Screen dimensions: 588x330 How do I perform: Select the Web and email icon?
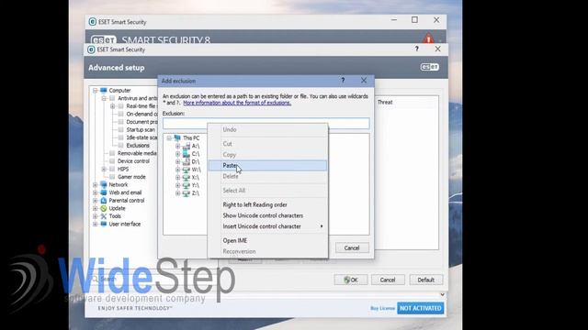coord(104,192)
